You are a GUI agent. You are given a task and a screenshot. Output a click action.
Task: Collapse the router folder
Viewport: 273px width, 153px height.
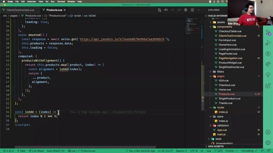(x=221, y=108)
